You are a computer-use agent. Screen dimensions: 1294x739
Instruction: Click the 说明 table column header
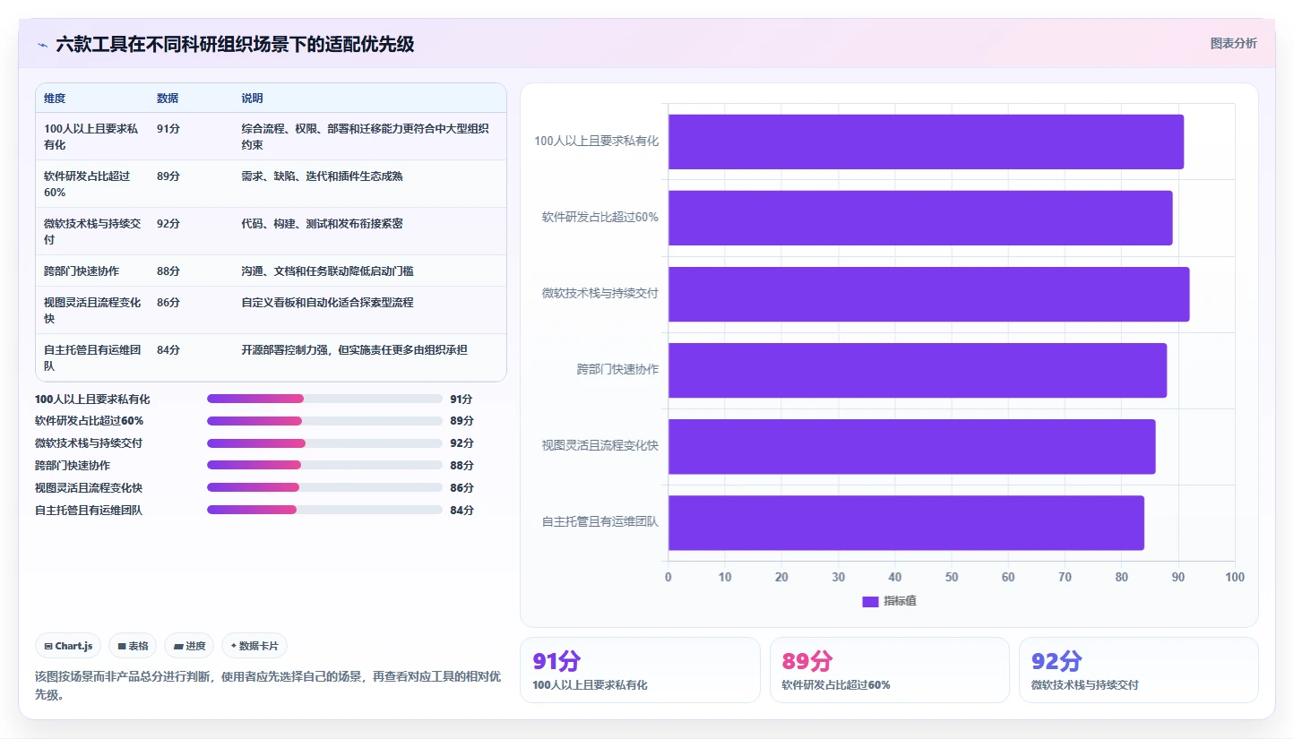(252, 98)
